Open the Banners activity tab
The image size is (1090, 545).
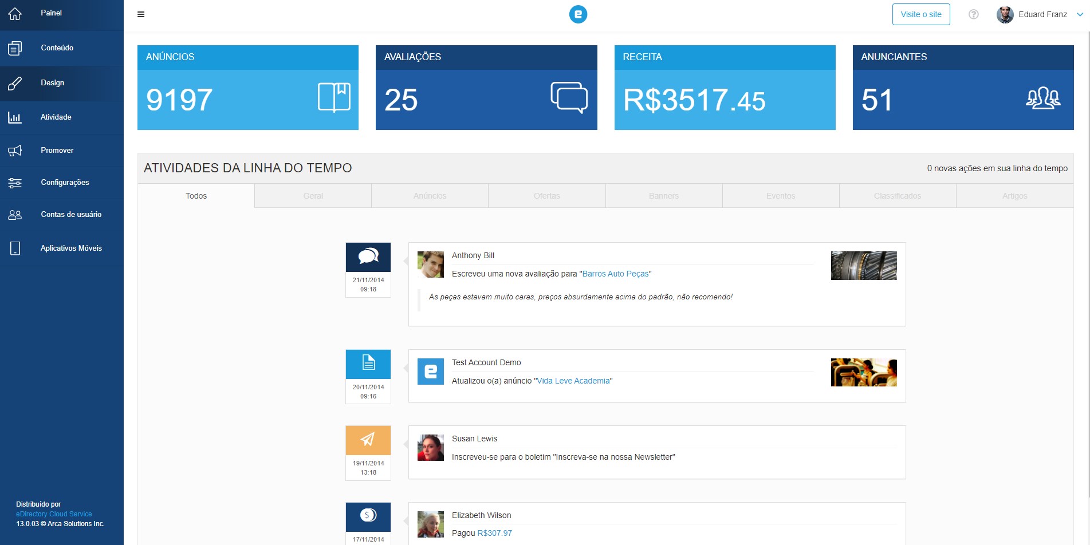[663, 195]
